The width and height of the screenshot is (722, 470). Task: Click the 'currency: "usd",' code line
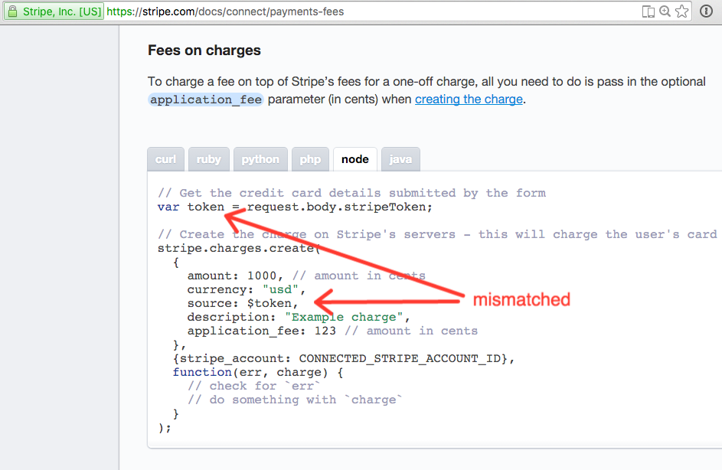(x=247, y=289)
